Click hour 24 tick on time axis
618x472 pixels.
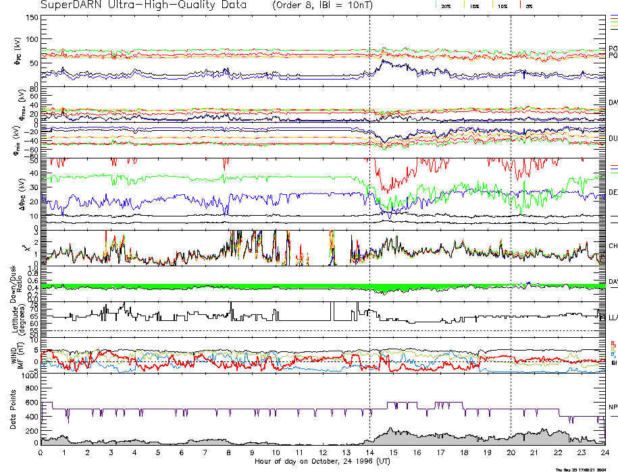coord(604,453)
